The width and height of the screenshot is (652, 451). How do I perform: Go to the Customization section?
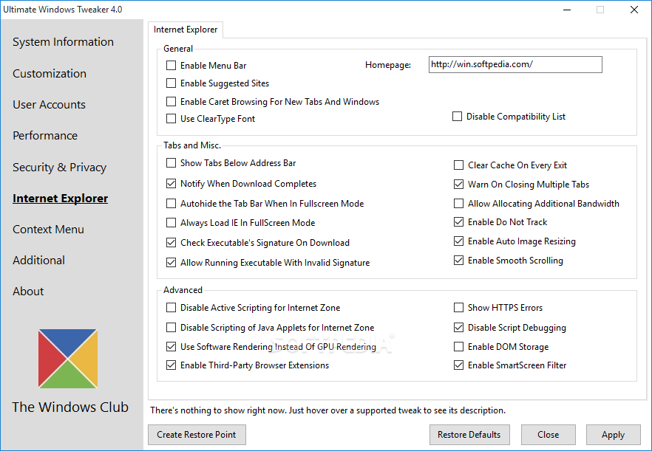[x=50, y=74]
